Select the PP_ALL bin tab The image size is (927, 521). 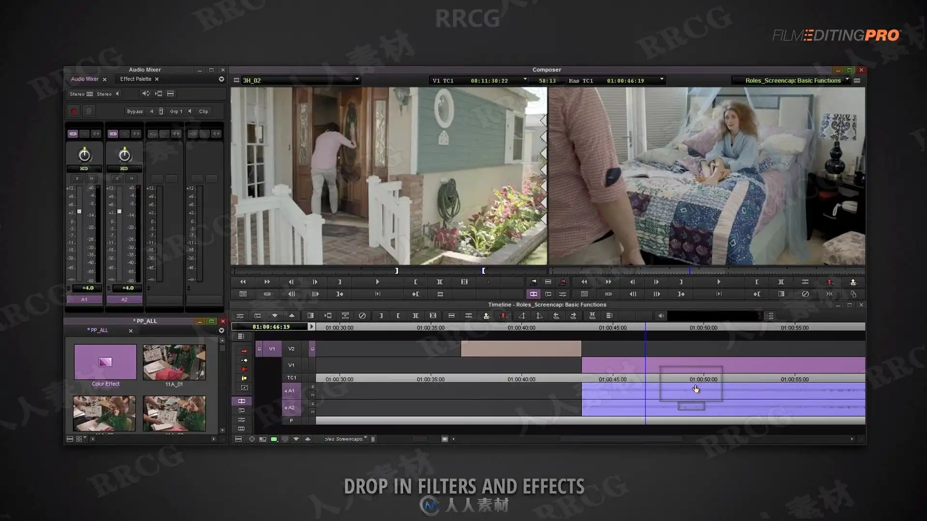[x=99, y=330]
